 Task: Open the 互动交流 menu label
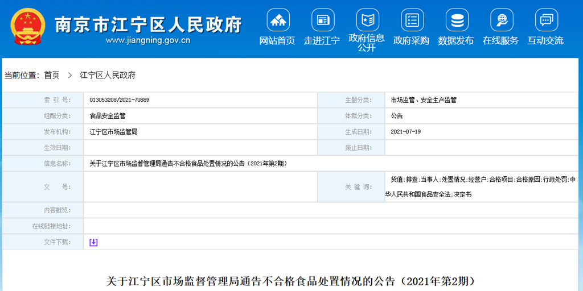pyautogui.click(x=545, y=41)
